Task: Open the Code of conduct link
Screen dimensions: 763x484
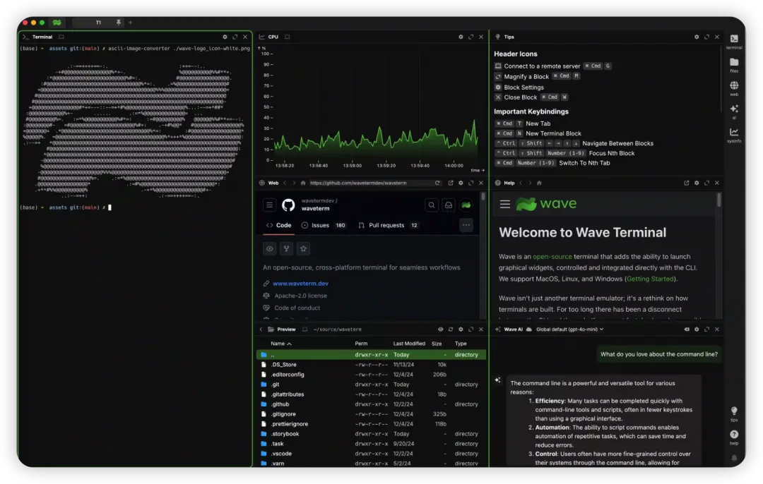Action: point(297,308)
